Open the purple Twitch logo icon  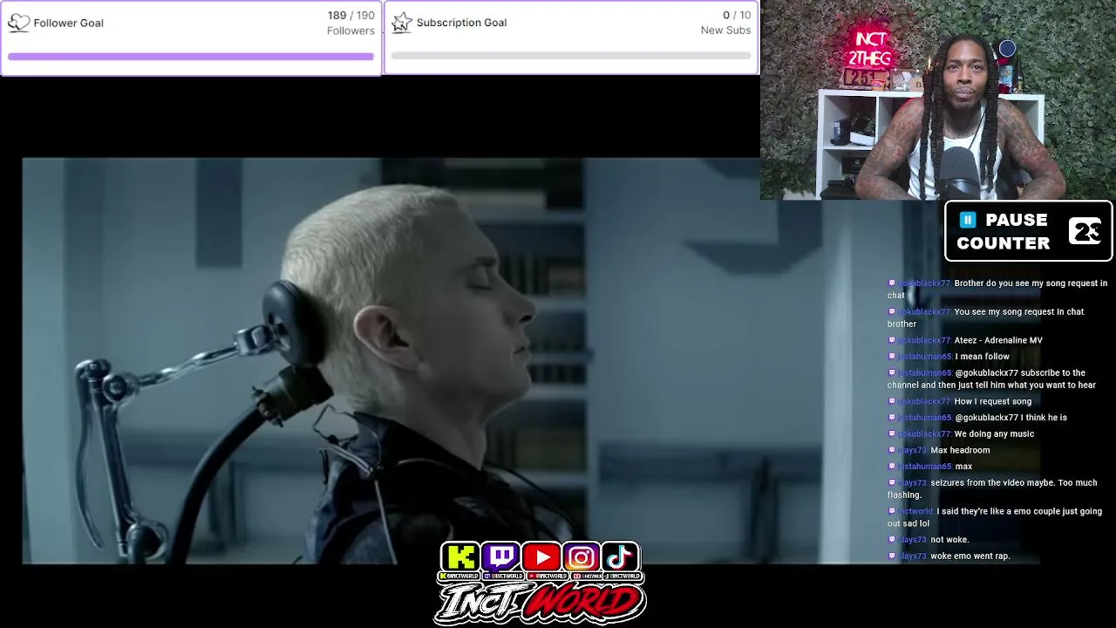tap(501, 556)
